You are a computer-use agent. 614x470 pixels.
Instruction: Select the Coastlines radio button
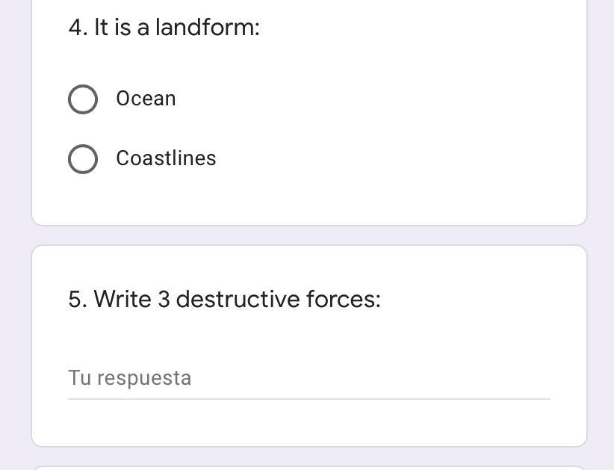pyautogui.click(x=83, y=159)
